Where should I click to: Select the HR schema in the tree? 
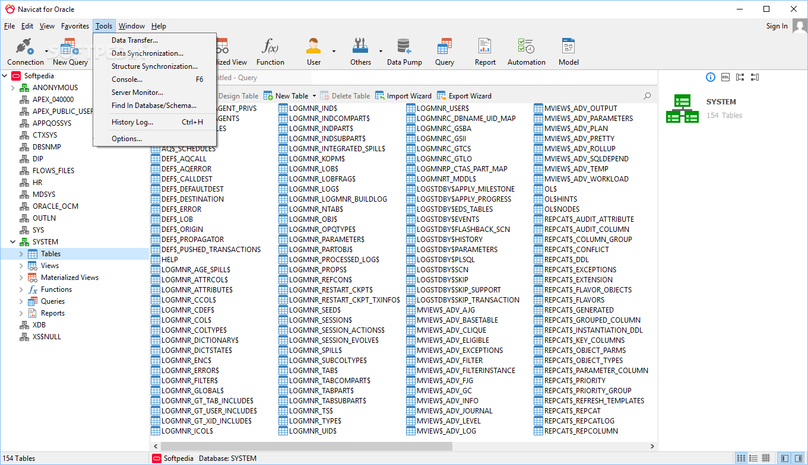tap(38, 183)
